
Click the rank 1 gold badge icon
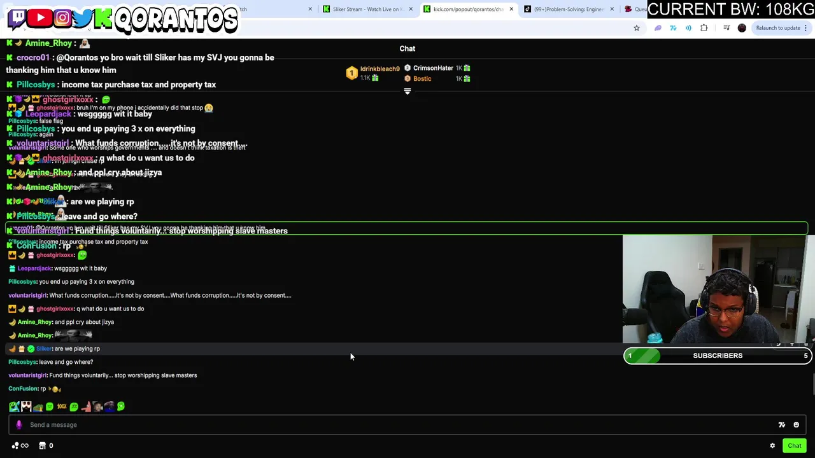pos(351,73)
